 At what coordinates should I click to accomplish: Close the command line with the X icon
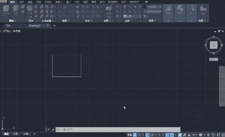pyautogui.click(x=48, y=129)
